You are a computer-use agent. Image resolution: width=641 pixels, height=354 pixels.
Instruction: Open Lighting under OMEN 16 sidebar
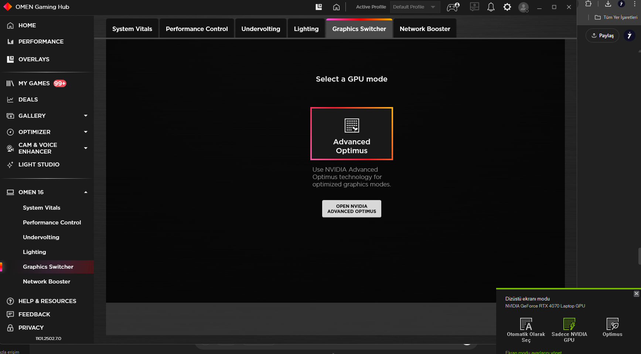[34, 252]
